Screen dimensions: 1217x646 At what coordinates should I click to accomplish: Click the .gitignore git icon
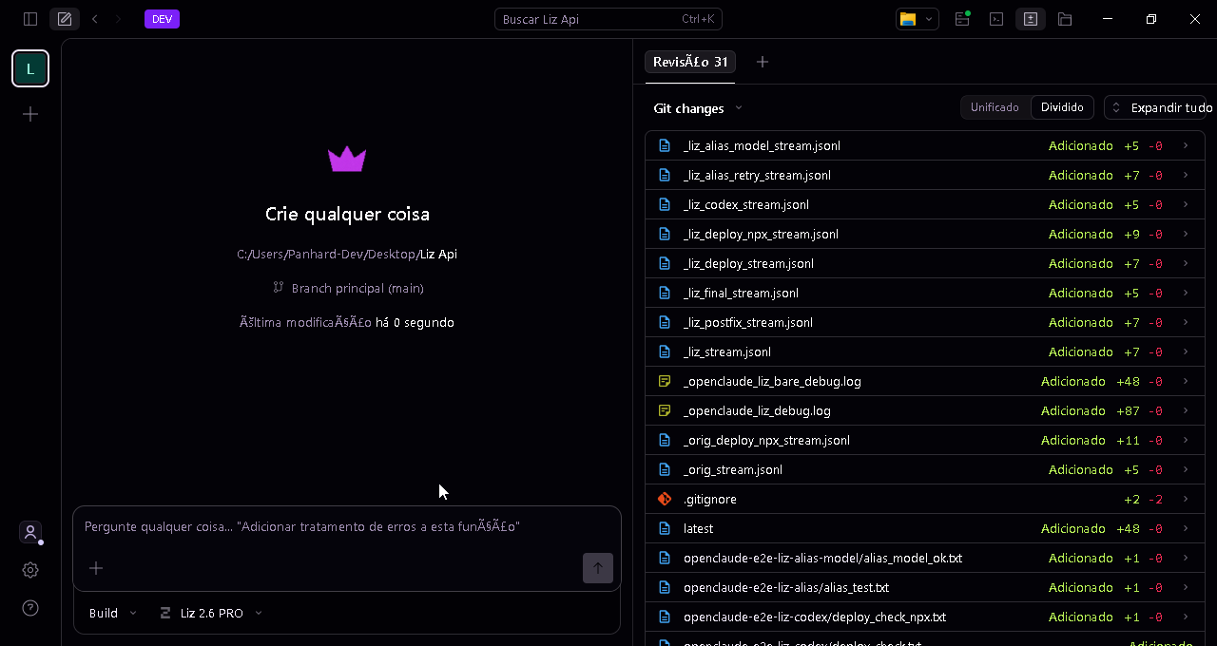[665, 499]
